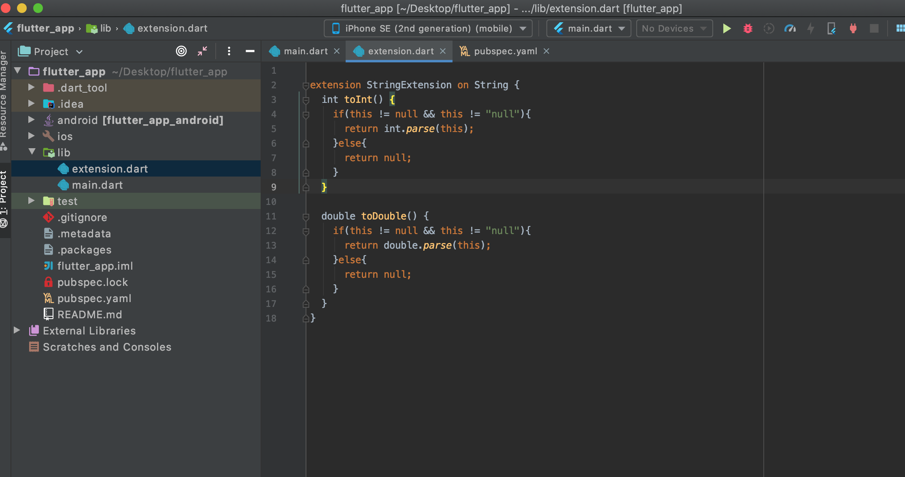Screen dimensions: 905x477
Task: Hide the Project tool window
Action: [250, 51]
